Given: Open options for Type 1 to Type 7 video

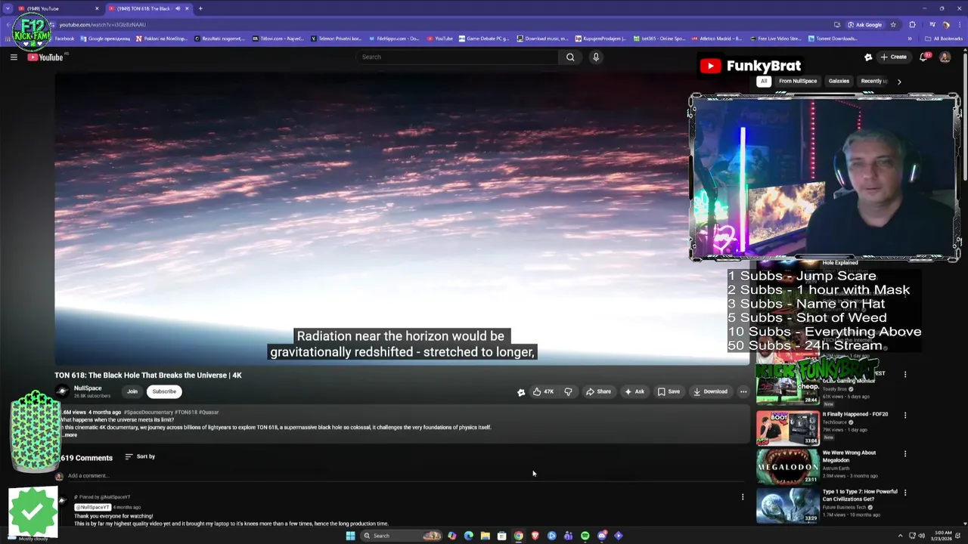Looking at the screenshot, I should pyautogui.click(x=905, y=493).
